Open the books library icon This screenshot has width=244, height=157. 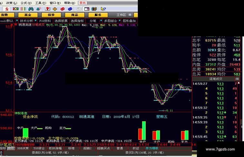pyautogui.click(x=94, y=9)
